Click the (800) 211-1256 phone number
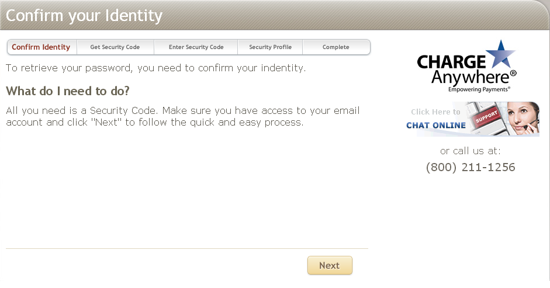550x288 pixels. (471, 168)
